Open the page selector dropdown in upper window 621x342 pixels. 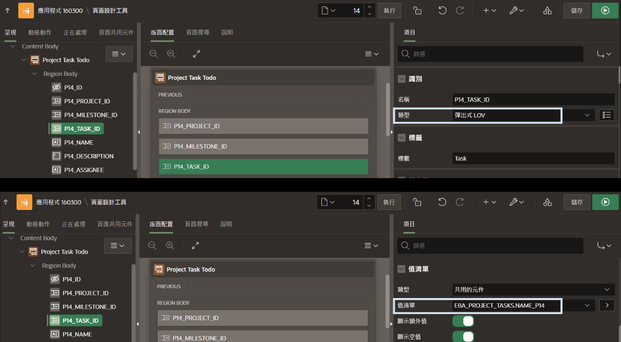pos(328,10)
